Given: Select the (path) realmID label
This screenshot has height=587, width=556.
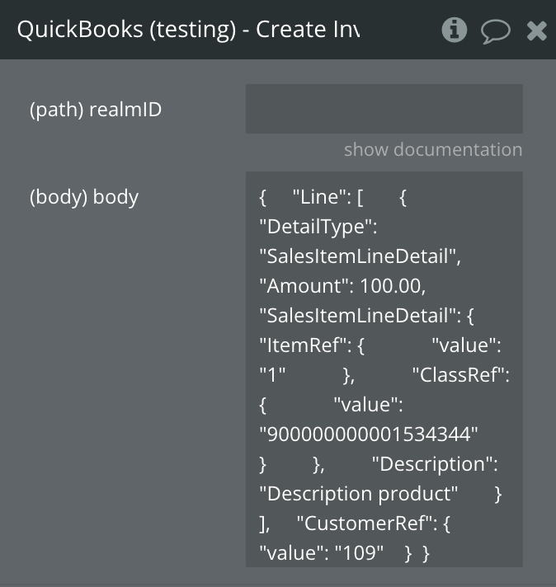Looking at the screenshot, I should pyautogui.click(x=96, y=109).
